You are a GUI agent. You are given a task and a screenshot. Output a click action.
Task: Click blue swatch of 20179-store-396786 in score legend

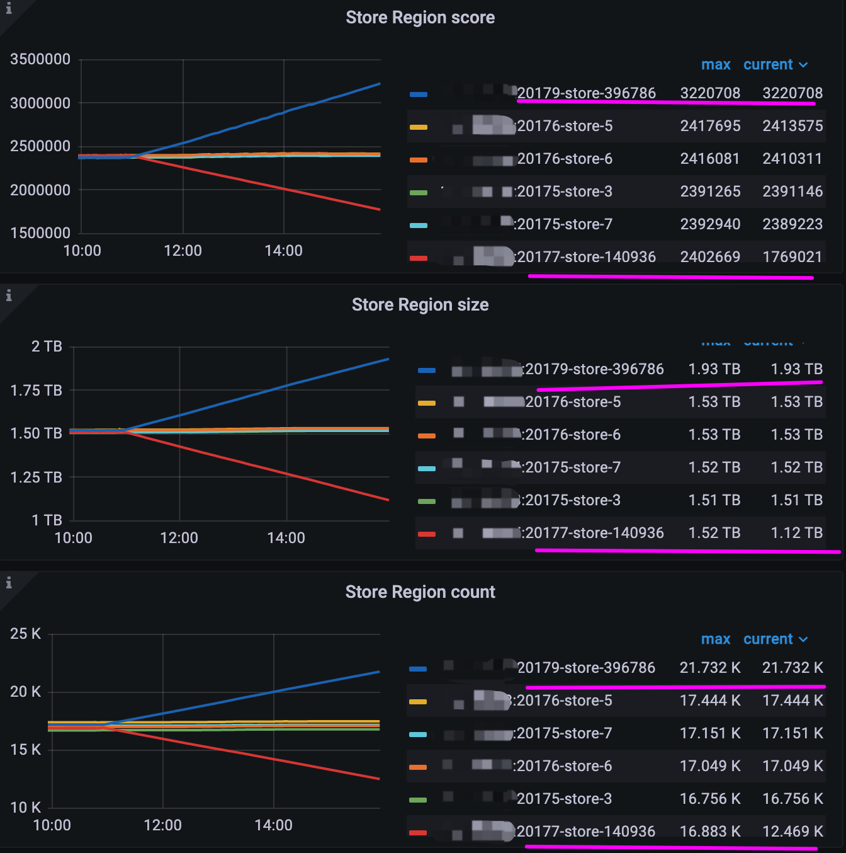(419, 94)
